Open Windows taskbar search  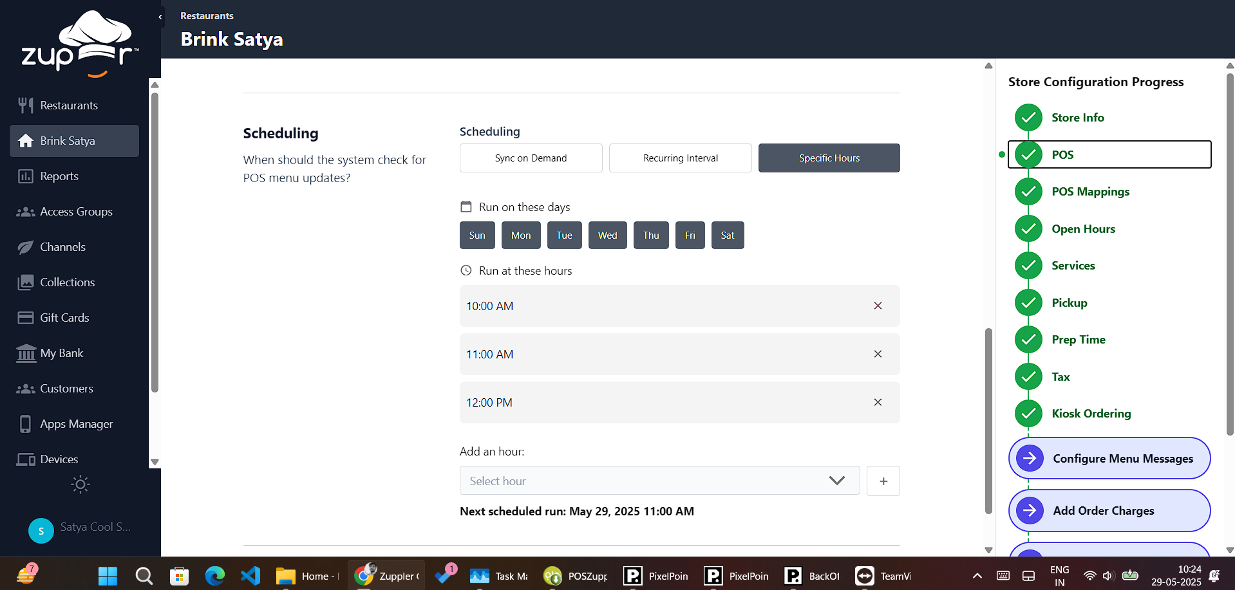pos(144,576)
